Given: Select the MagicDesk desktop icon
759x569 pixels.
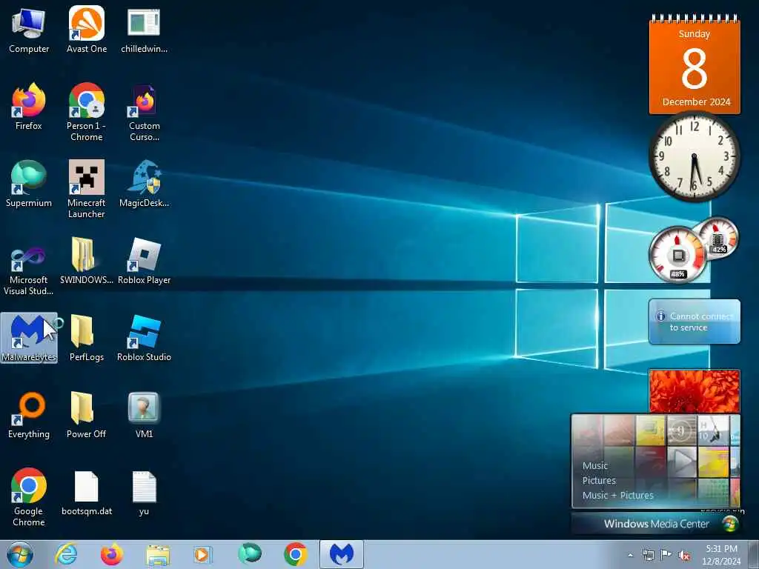Looking at the screenshot, I should (144, 184).
